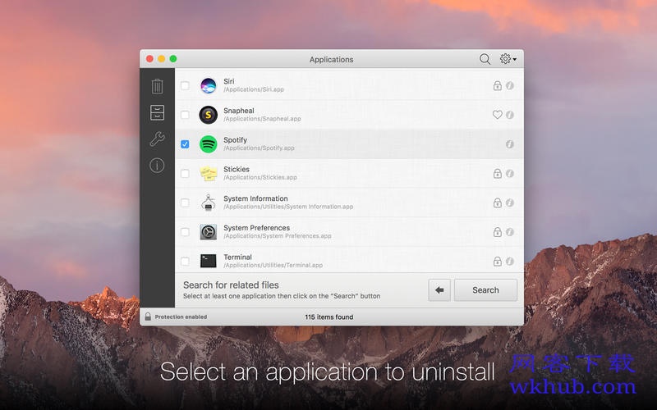Check the System Information checkbox
Image resolution: width=657 pixels, height=410 pixels.
click(185, 203)
